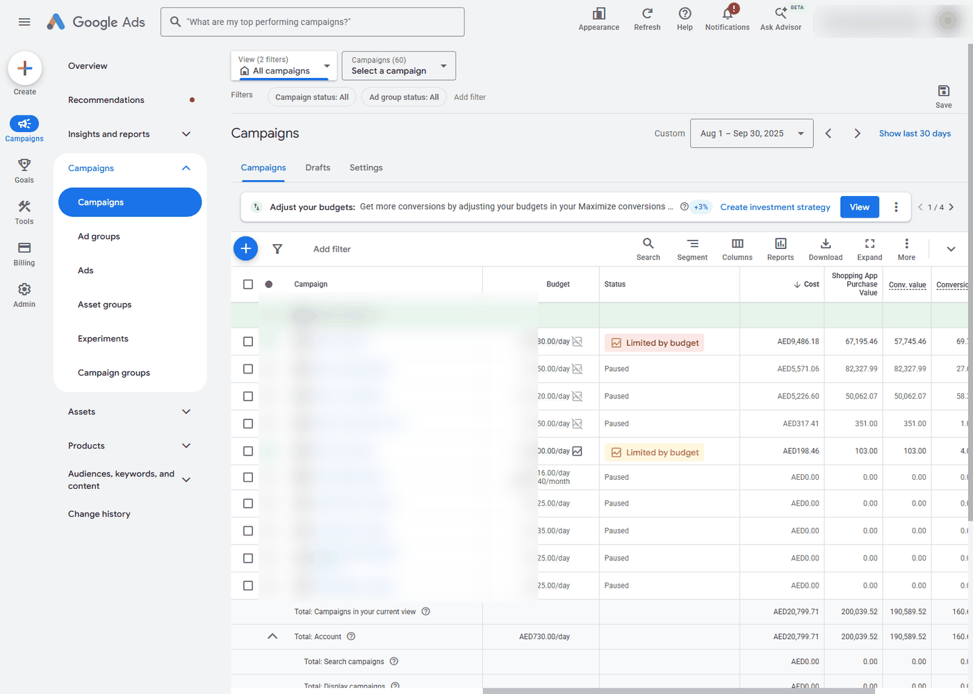Viewport: 973px width, 694px height.
Task: Click help icon beside Total: Account
Action: [351, 636]
